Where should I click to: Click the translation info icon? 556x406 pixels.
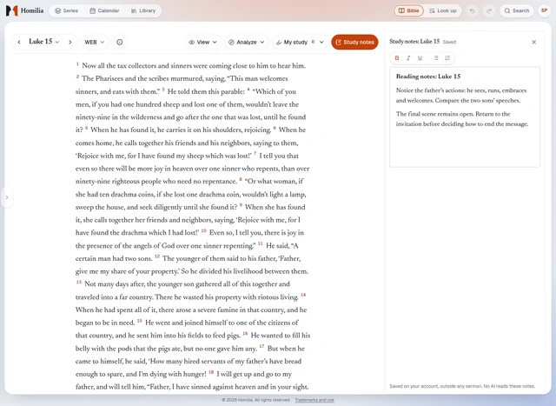[120, 42]
